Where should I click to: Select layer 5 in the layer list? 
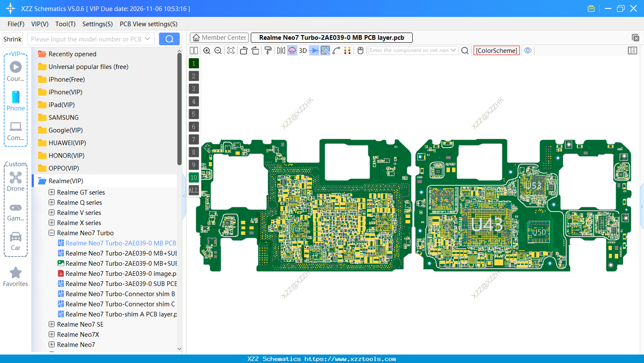pos(194,114)
